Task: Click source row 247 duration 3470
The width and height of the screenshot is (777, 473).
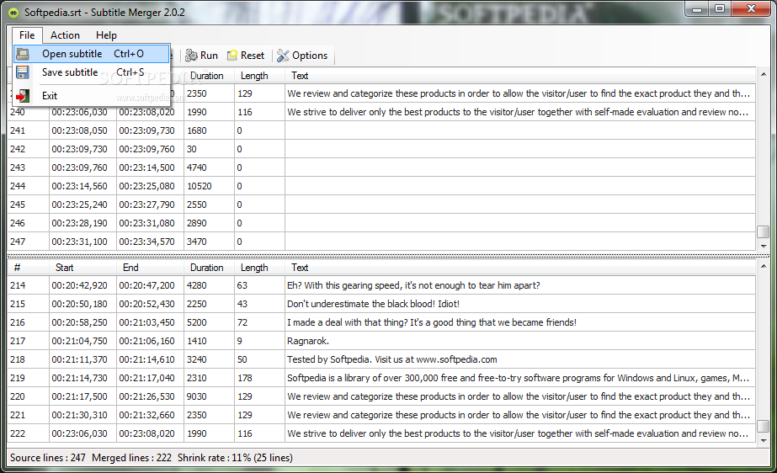Action: coord(197,242)
